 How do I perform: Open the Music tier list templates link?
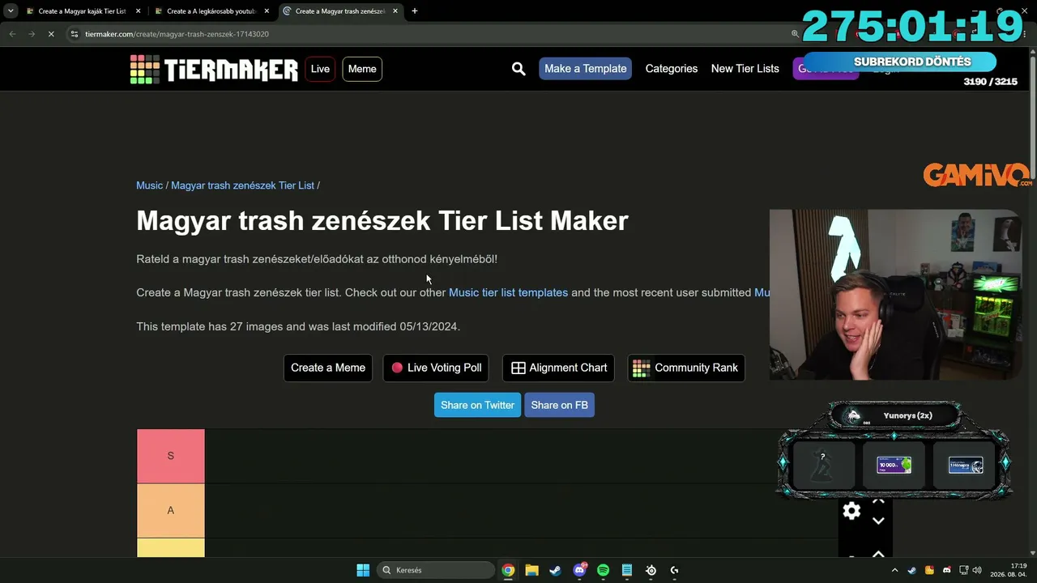click(509, 292)
